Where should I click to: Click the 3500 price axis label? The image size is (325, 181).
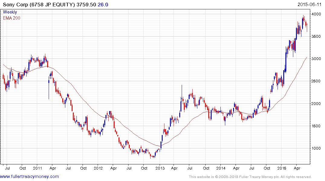(x=316, y=37)
